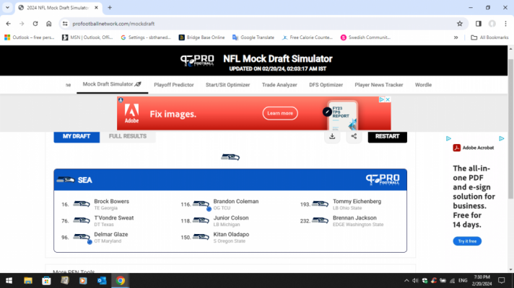Click the page vertical scrollbar
This screenshot has height=288, width=514.
[x=510, y=129]
